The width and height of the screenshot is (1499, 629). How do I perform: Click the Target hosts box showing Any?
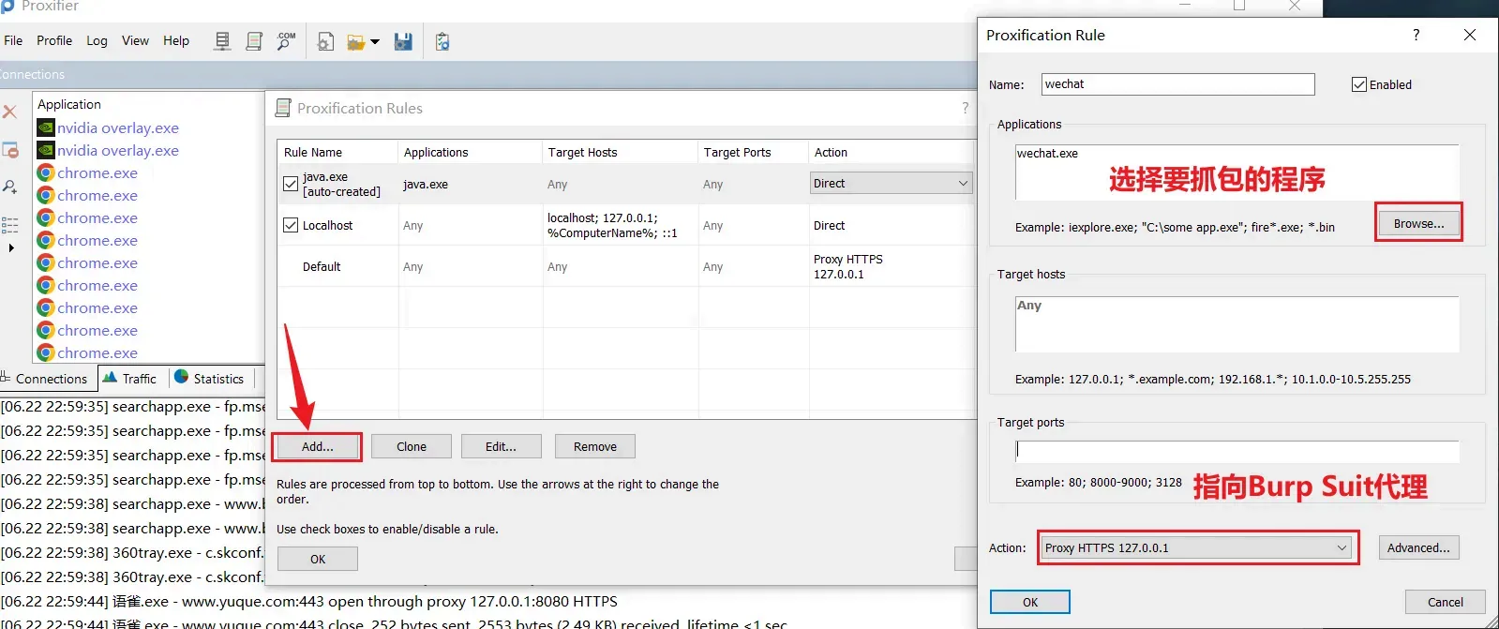1237,324
